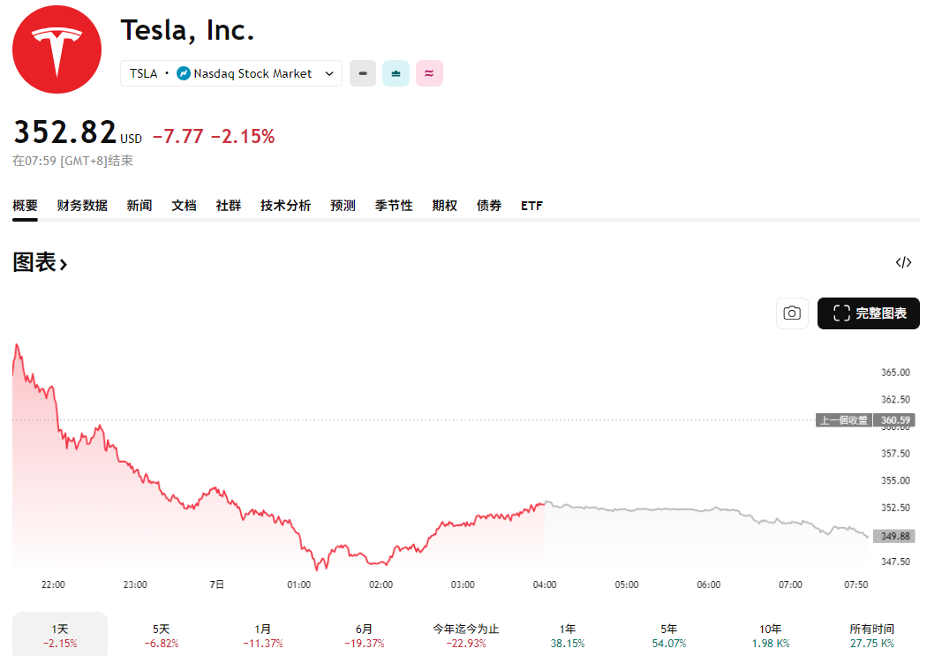The height and width of the screenshot is (656, 927).
Task: Click the teal crown icon
Action: (396, 73)
